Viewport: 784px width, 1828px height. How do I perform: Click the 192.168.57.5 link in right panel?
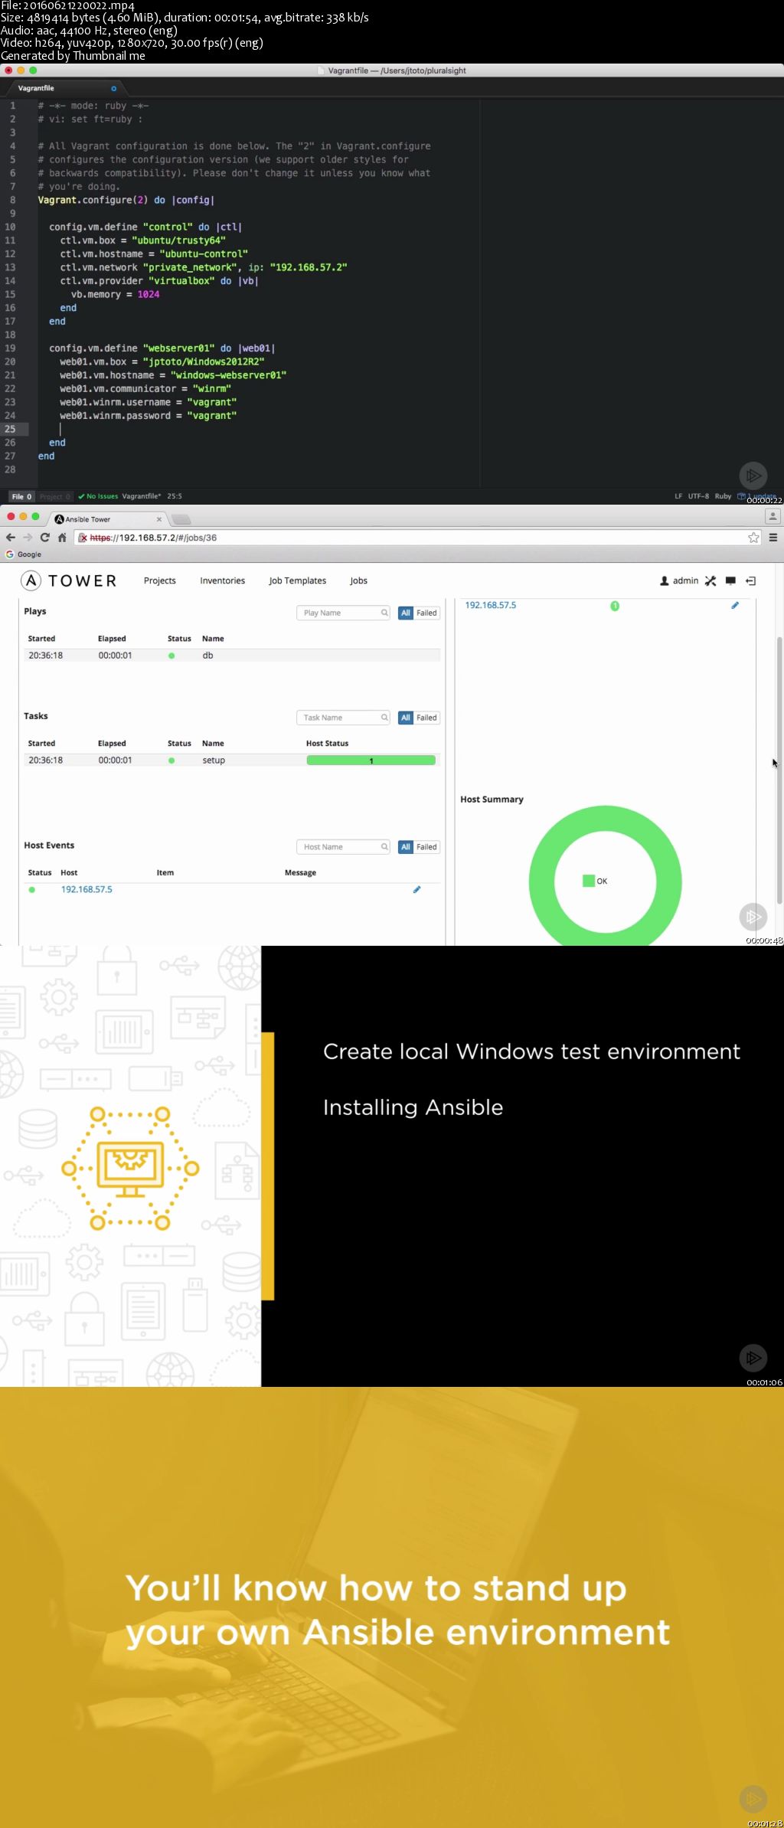click(x=491, y=605)
